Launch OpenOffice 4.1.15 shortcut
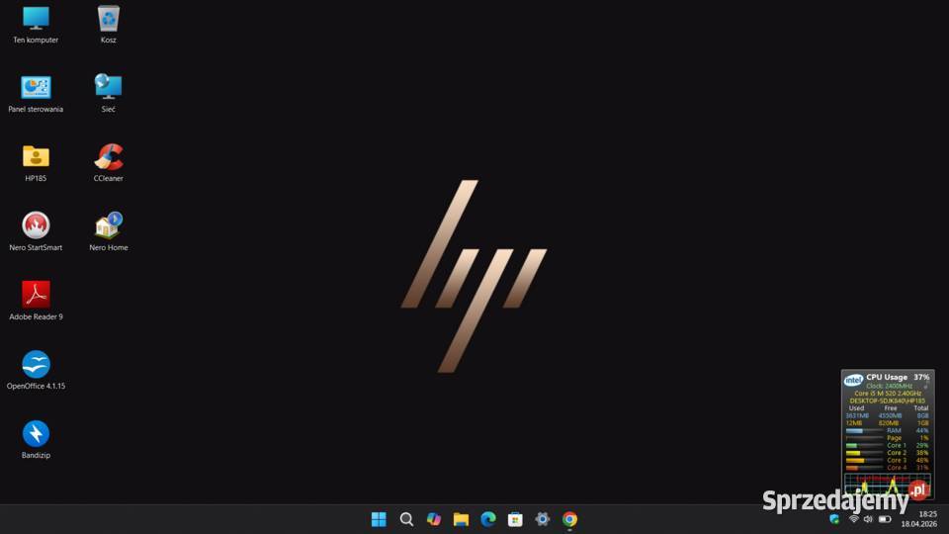The width and height of the screenshot is (949, 534). tap(36, 371)
